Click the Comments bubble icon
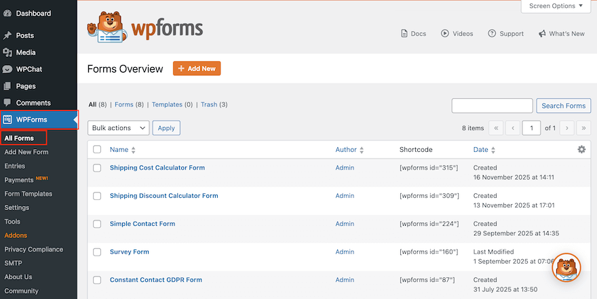 pyautogui.click(x=7, y=102)
